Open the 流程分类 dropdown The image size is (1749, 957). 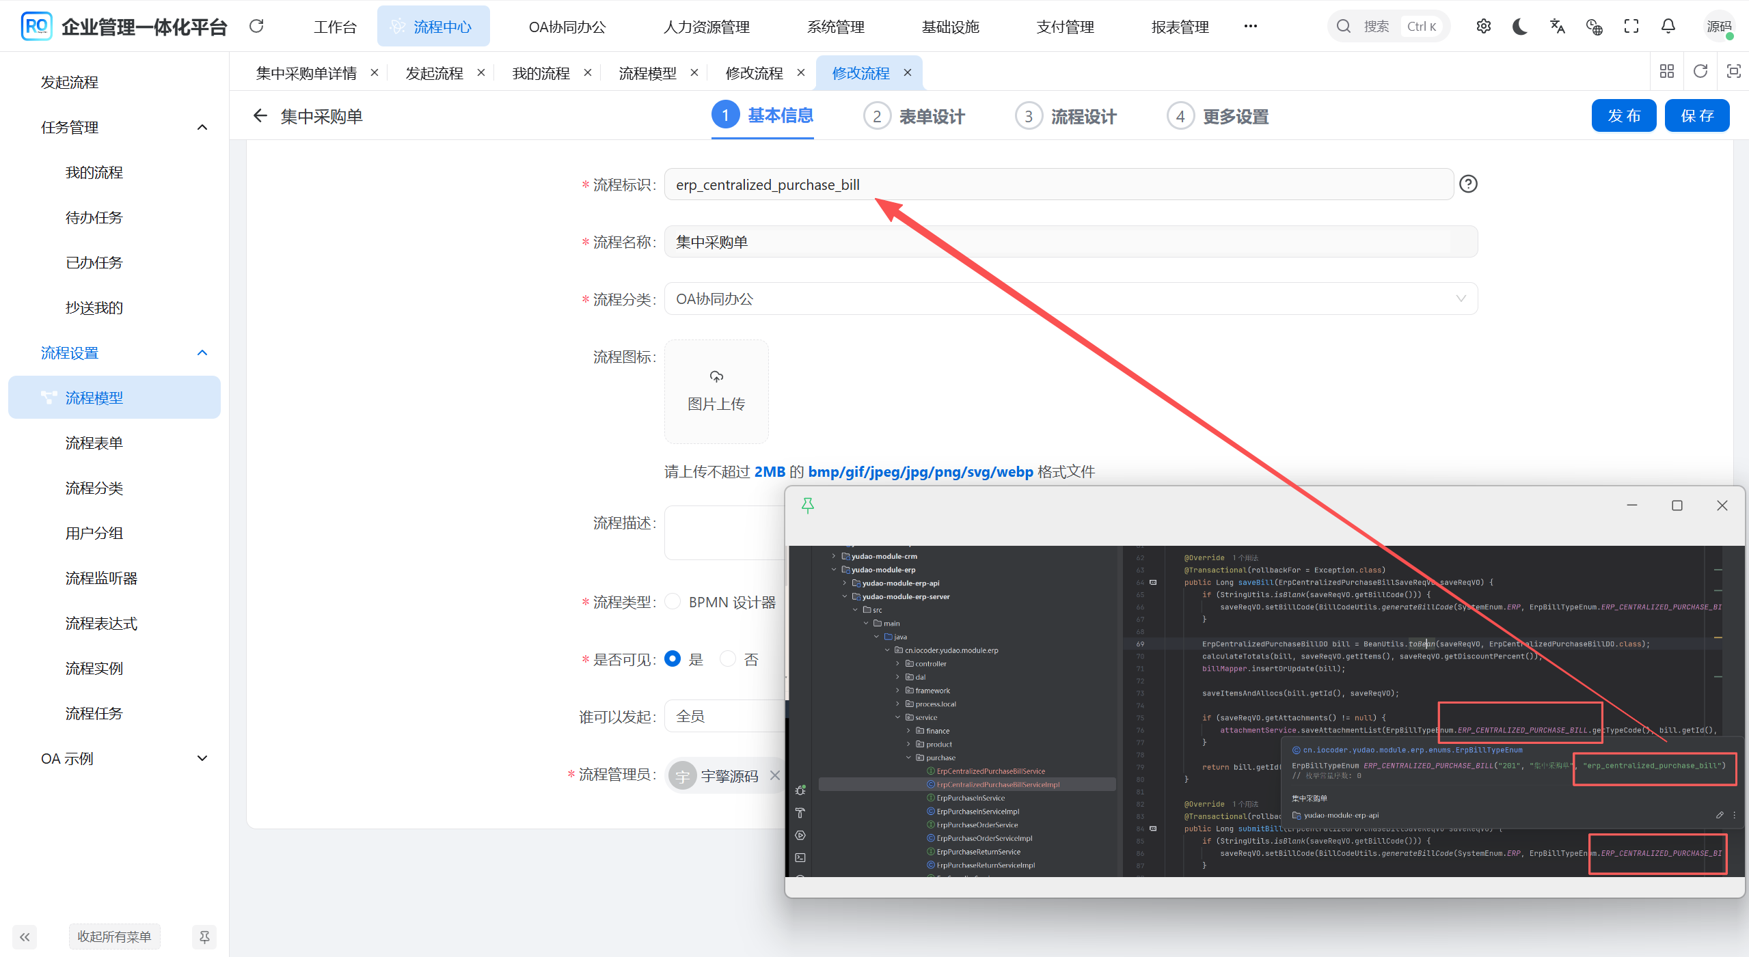[x=1070, y=299]
